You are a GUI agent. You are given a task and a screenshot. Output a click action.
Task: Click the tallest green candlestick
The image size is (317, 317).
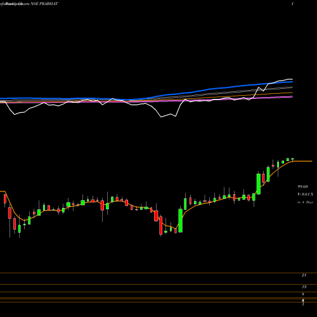pyautogui.click(x=181, y=221)
